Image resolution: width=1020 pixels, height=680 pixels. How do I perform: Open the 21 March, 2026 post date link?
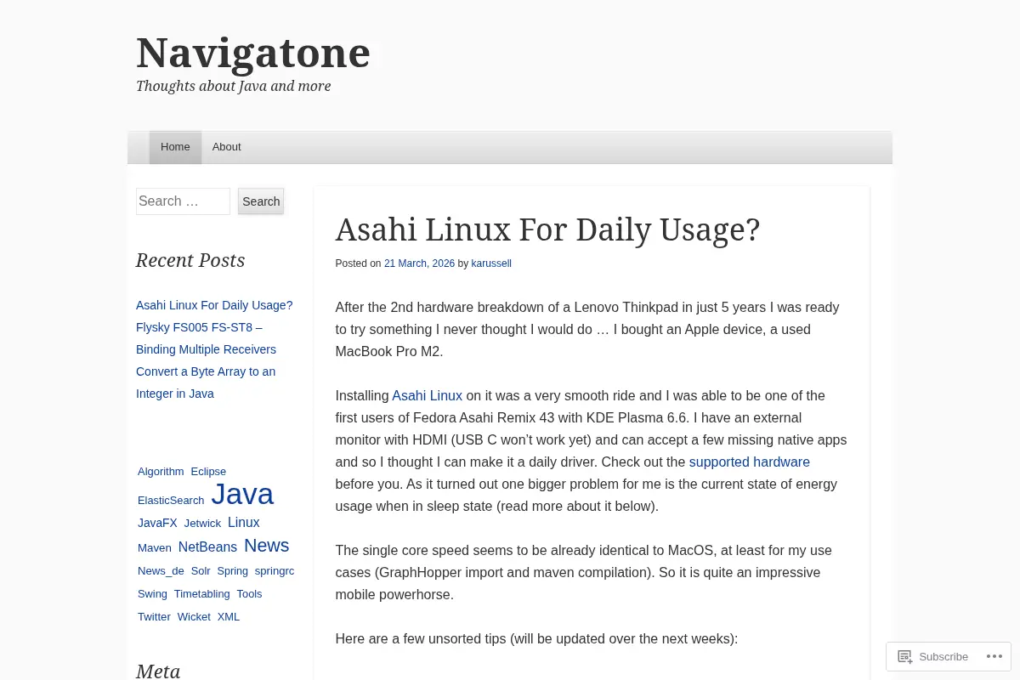(x=419, y=263)
